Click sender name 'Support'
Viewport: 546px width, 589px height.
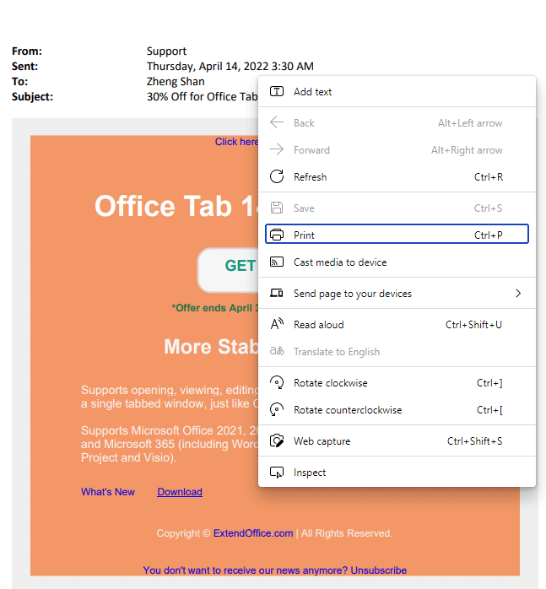click(x=166, y=51)
